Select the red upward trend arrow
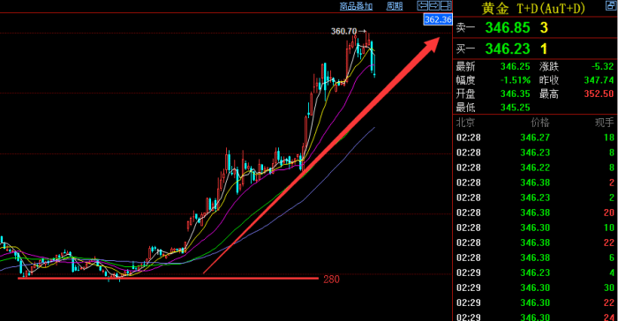The image size is (618, 321). pyautogui.click(x=321, y=155)
